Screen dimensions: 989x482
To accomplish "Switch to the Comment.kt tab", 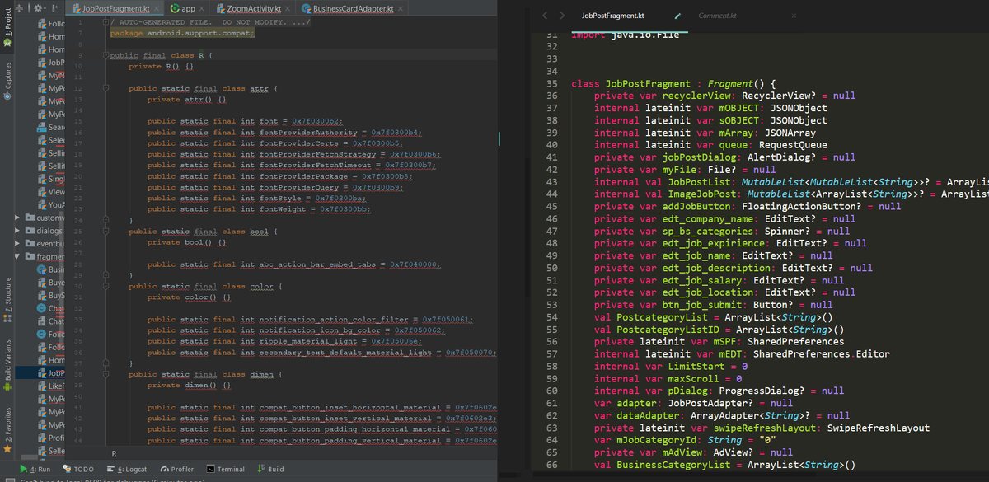I will click(x=718, y=16).
